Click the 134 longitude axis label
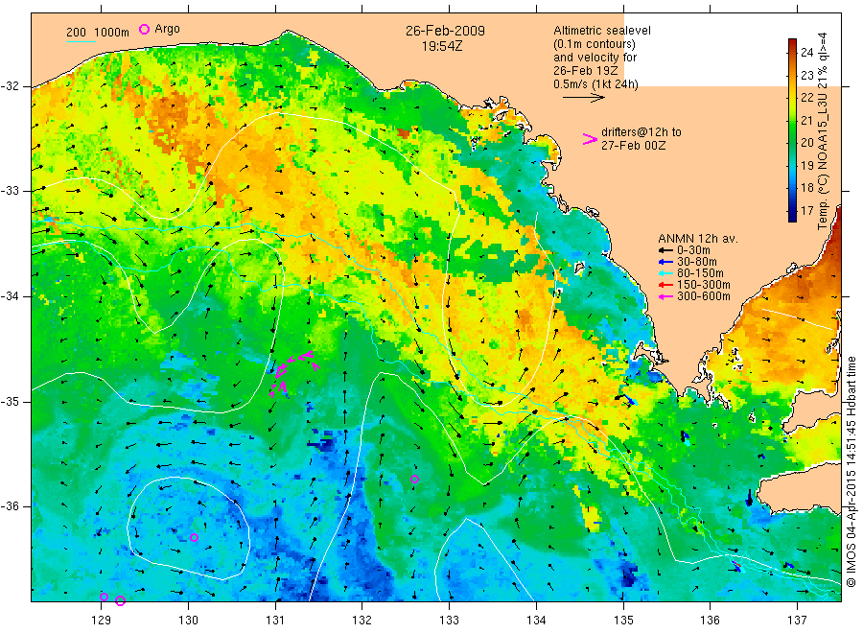863x633 pixels. pyautogui.click(x=536, y=621)
